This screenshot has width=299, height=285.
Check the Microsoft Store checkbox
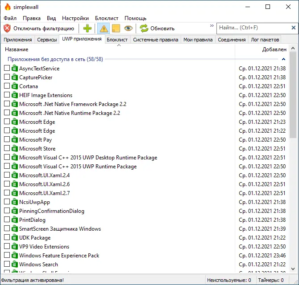[x=7, y=148]
